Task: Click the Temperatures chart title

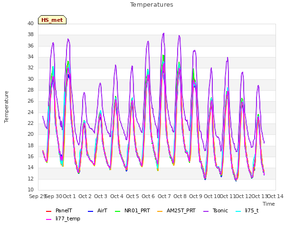Action: [152, 5]
